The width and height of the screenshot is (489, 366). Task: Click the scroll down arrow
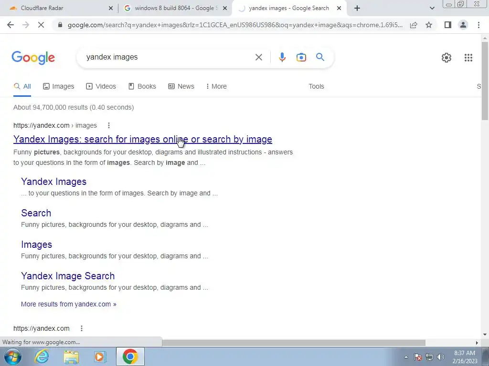(x=485, y=335)
